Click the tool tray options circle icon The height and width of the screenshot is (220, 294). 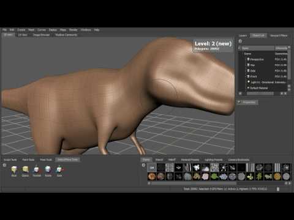[4, 165]
